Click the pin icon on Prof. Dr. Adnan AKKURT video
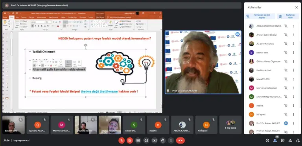302x146 pixels. point(168,91)
